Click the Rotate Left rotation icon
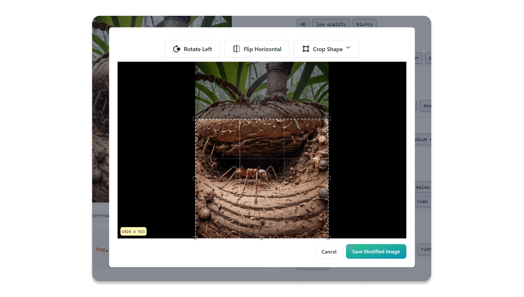The width and height of the screenshot is (524, 297). pyautogui.click(x=177, y=49)
